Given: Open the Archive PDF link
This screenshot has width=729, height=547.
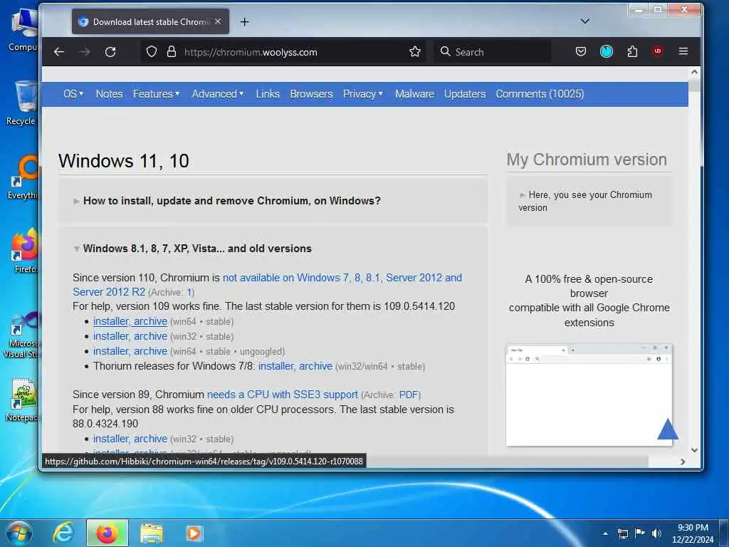Looking at the screenshot, I should 409,395.
